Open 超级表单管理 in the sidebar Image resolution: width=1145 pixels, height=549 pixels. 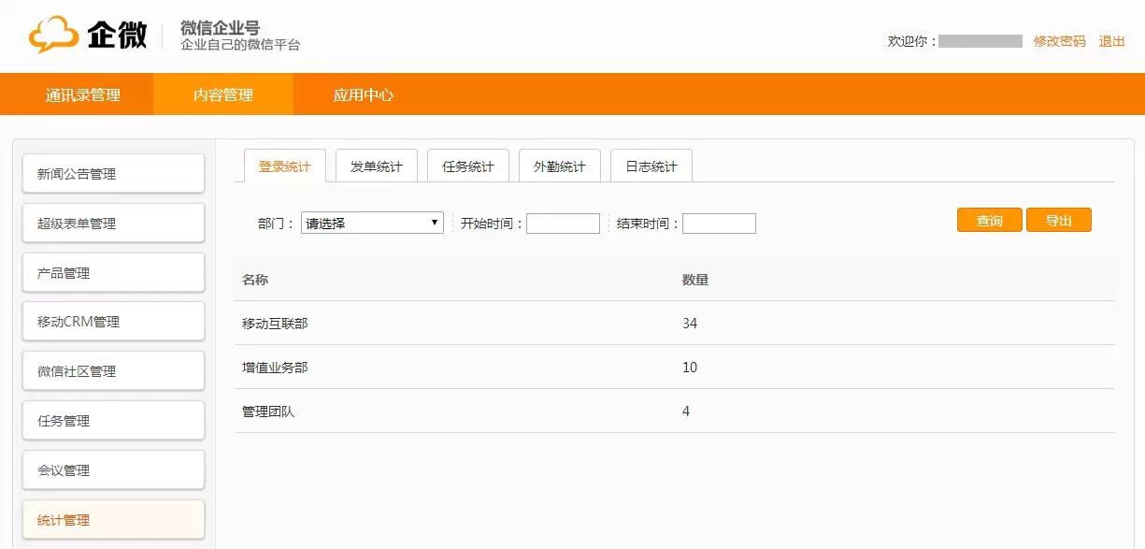pos(113,224)
